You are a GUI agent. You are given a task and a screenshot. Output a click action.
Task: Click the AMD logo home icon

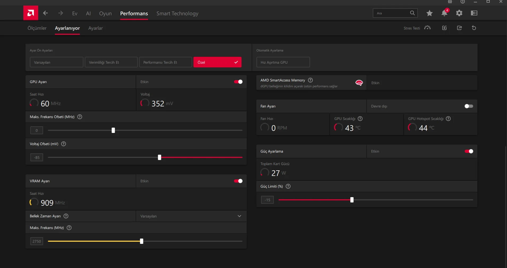pos(31,13)
